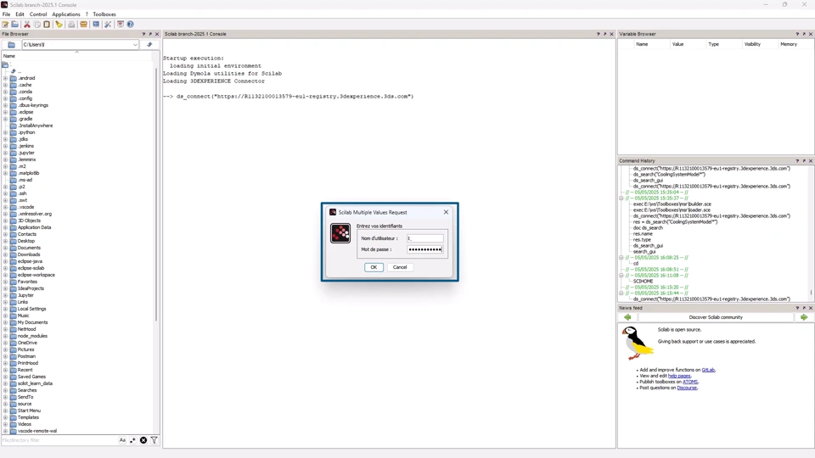Viewport: 815px width, 458px height.
Task: Open ATOMS module manager box icon
Action: coord(83,25)
